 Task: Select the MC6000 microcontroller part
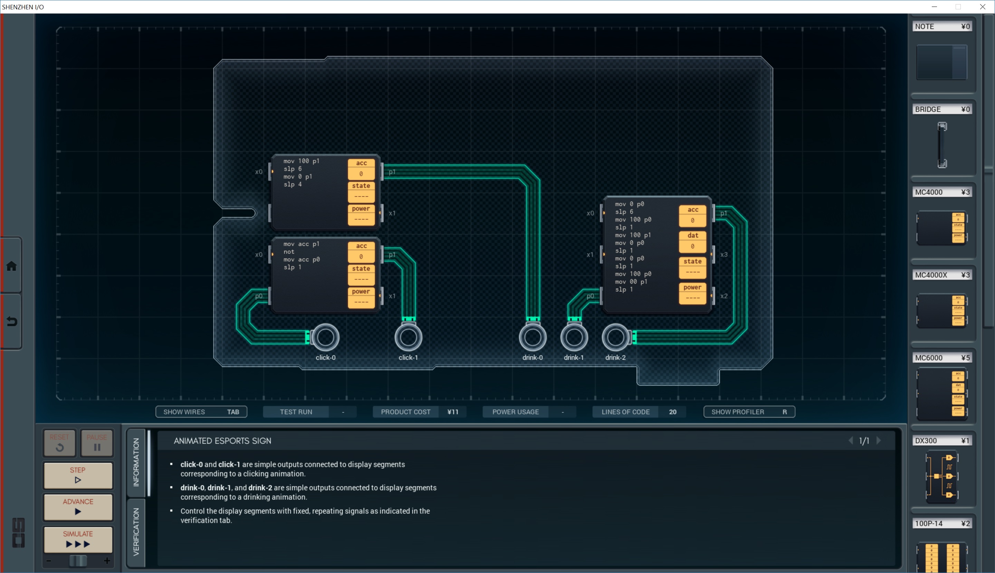(941, 394)
